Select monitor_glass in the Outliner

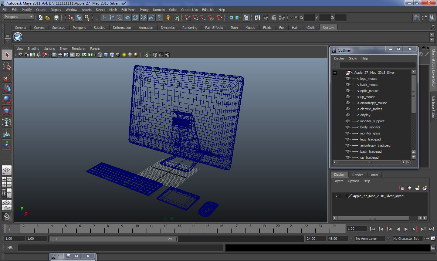click(370, 133)
